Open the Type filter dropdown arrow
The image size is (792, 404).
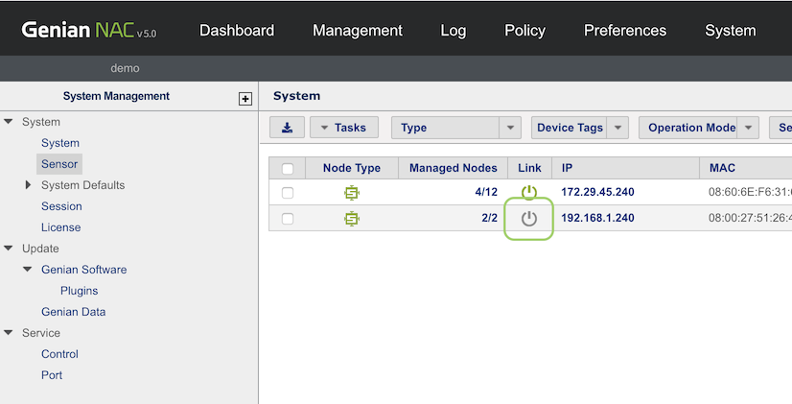[x=511, y=128]
